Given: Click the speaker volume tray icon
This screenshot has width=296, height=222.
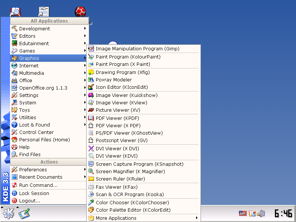Looking at the screenshot, I should 261,213.
